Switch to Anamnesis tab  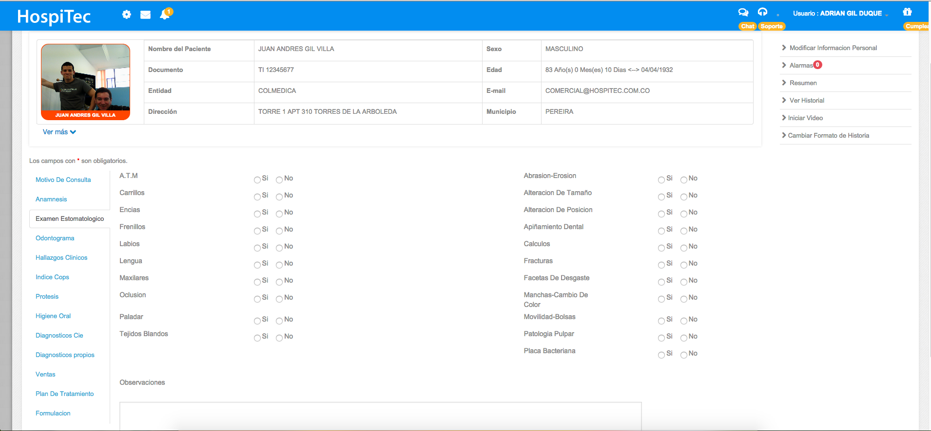point(51,199)
